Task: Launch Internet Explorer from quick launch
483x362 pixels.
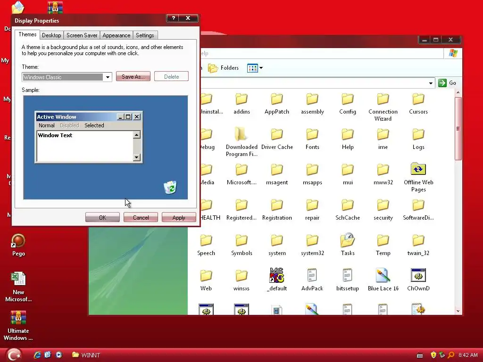Action: click(x=38, y=354)
